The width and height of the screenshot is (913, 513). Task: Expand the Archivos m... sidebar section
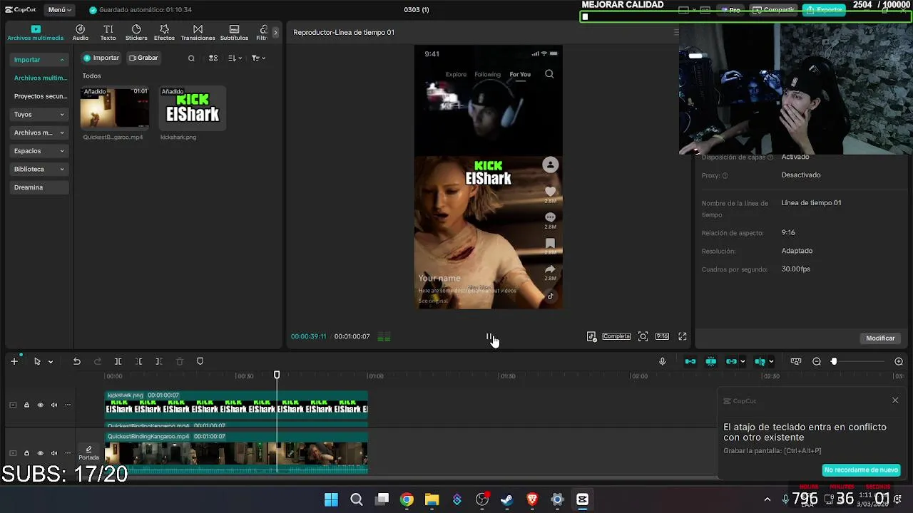click(39, 133)
